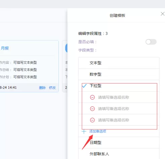Viewport: 165px width, 159px height.
Task: Remove the second option with its red minus icon
Action: 92,109
